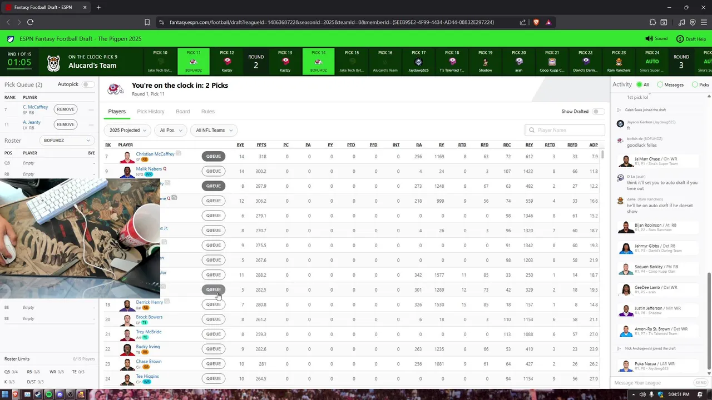This screenshot has height=400, width=712.
Task: Select the All activity radio button
Action: [639, 85]
